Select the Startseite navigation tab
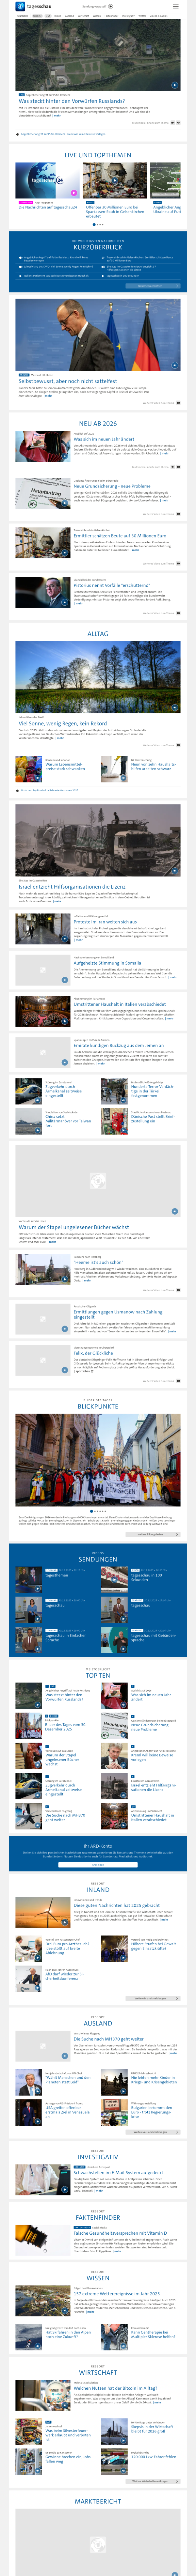Viewport: 196px width, 2576px height. click(x=22, y=16)
